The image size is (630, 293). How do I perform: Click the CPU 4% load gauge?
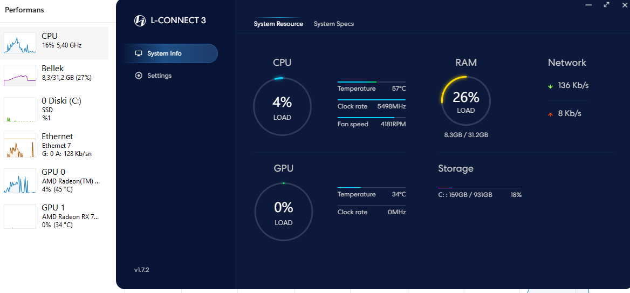[283, 106]
